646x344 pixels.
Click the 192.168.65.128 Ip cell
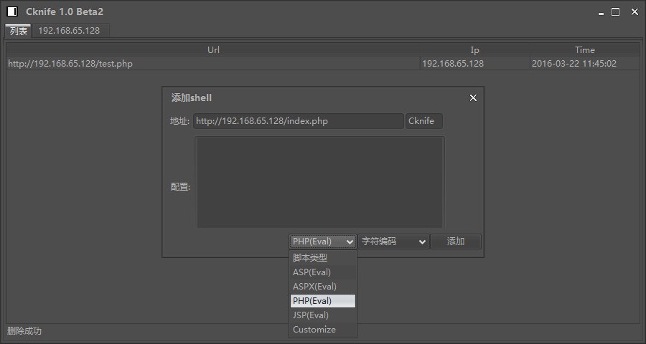pos(474,64)
